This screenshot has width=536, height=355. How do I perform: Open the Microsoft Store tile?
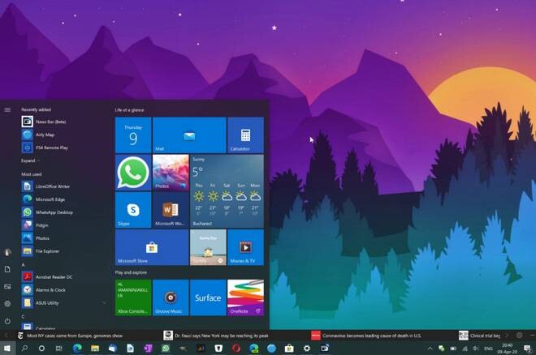point(152,247)
